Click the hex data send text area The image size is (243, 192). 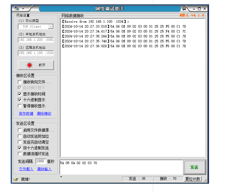[x=121, y=167]
